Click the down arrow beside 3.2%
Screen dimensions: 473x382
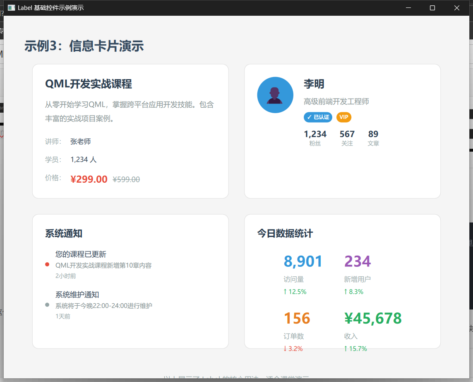(286, 348)
